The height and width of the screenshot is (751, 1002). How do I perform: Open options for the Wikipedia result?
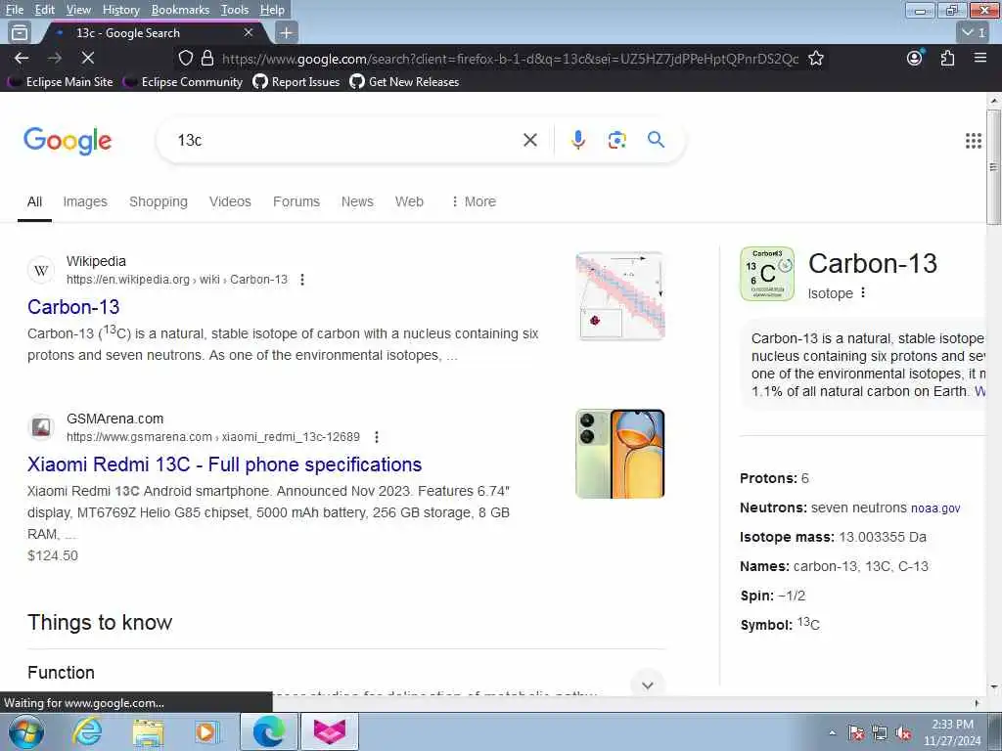(302, 280)
